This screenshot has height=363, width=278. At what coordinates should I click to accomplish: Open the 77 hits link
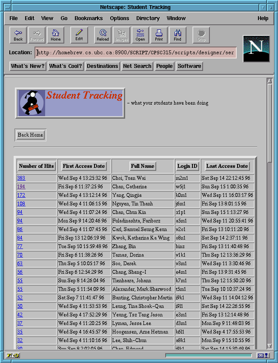pos(20,246)
